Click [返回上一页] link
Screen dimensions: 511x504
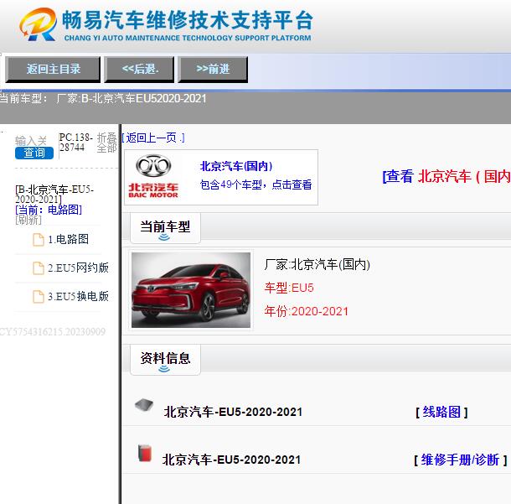(x=153, y=138)
